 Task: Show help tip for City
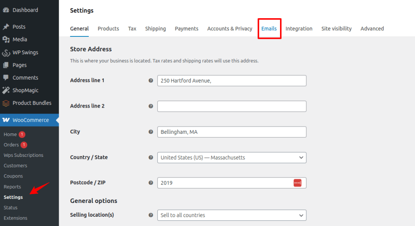[x=151, y=132]
